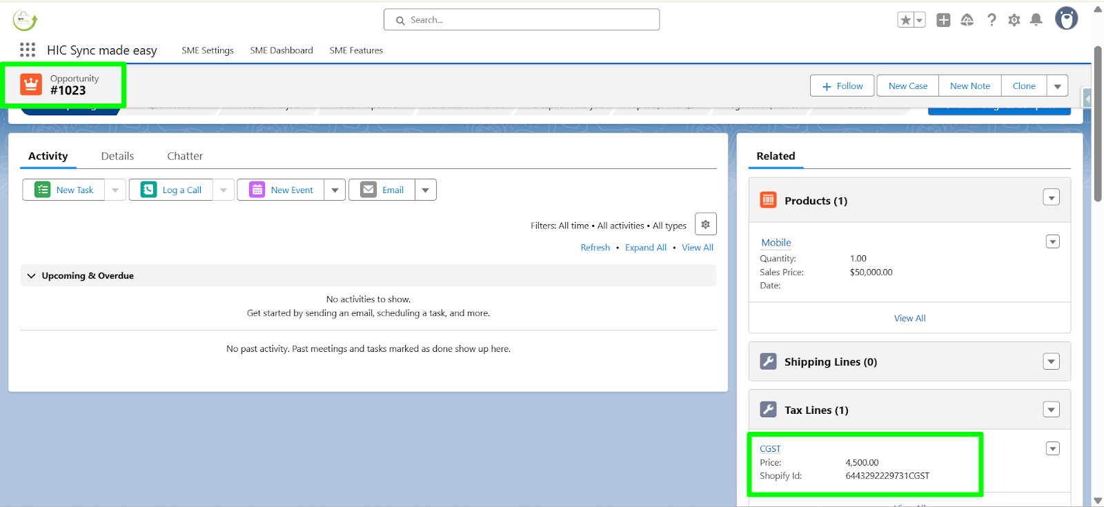
Task: Click the Products (1) heading
Action: [816, 201]
